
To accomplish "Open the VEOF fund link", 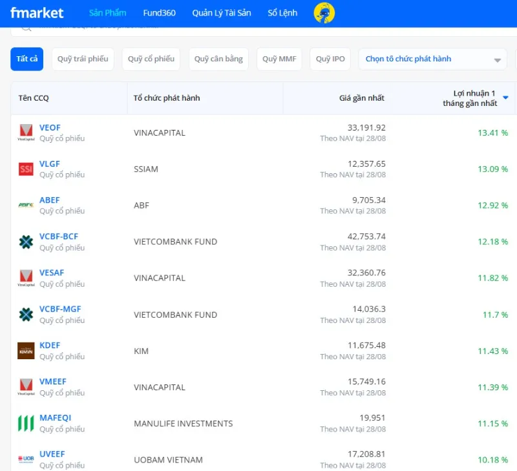I will click(50, 127).
